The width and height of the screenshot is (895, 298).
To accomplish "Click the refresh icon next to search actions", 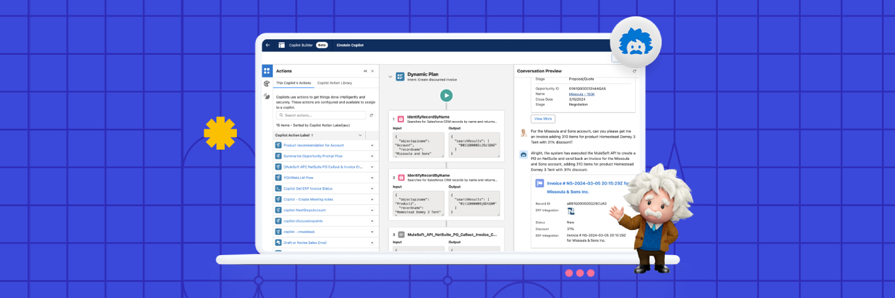I will tap(371, 115).
